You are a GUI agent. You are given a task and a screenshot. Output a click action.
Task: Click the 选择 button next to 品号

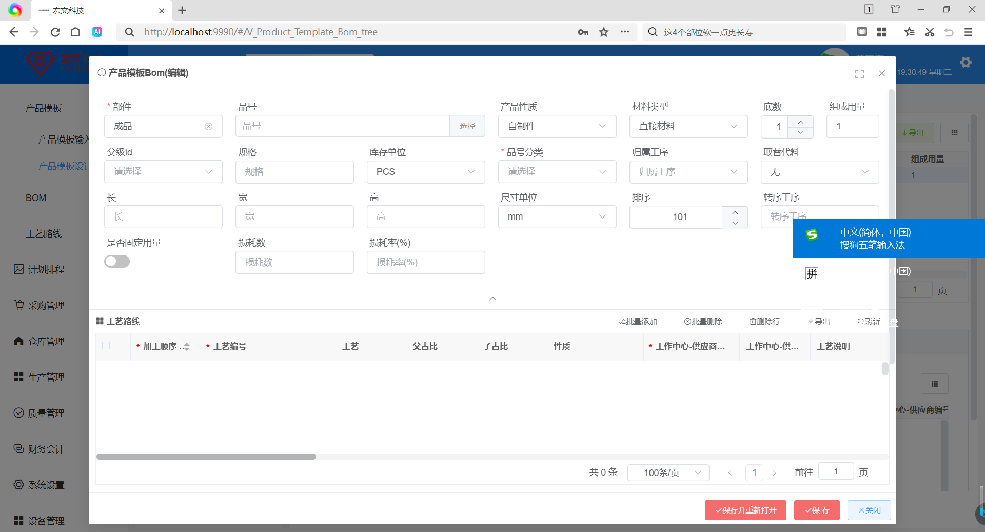point(467,126)
